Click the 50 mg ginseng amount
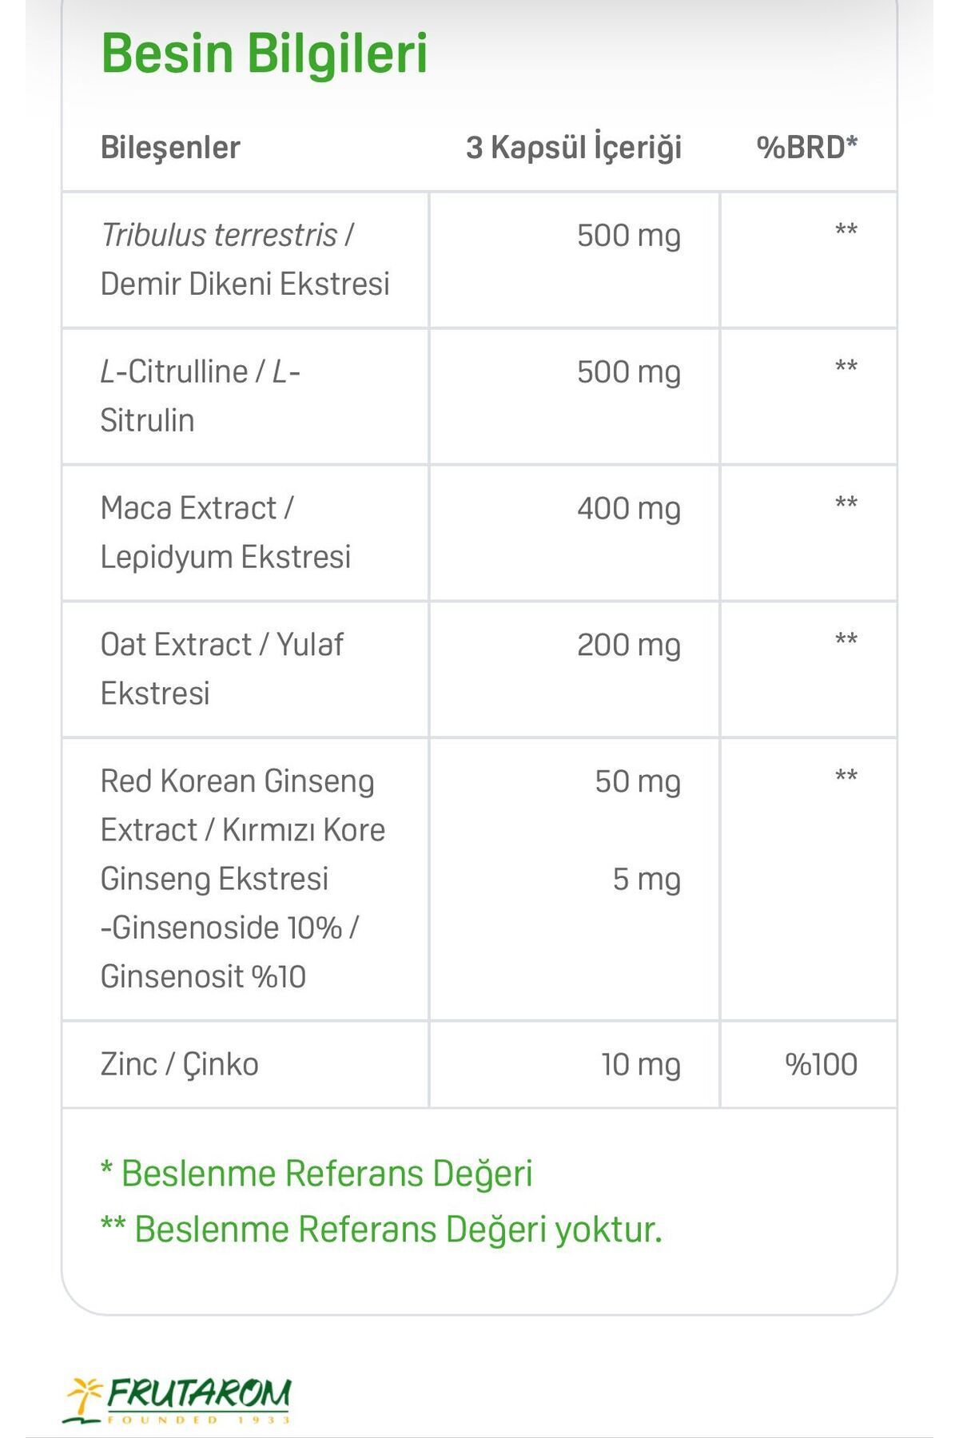 (638, 783)
